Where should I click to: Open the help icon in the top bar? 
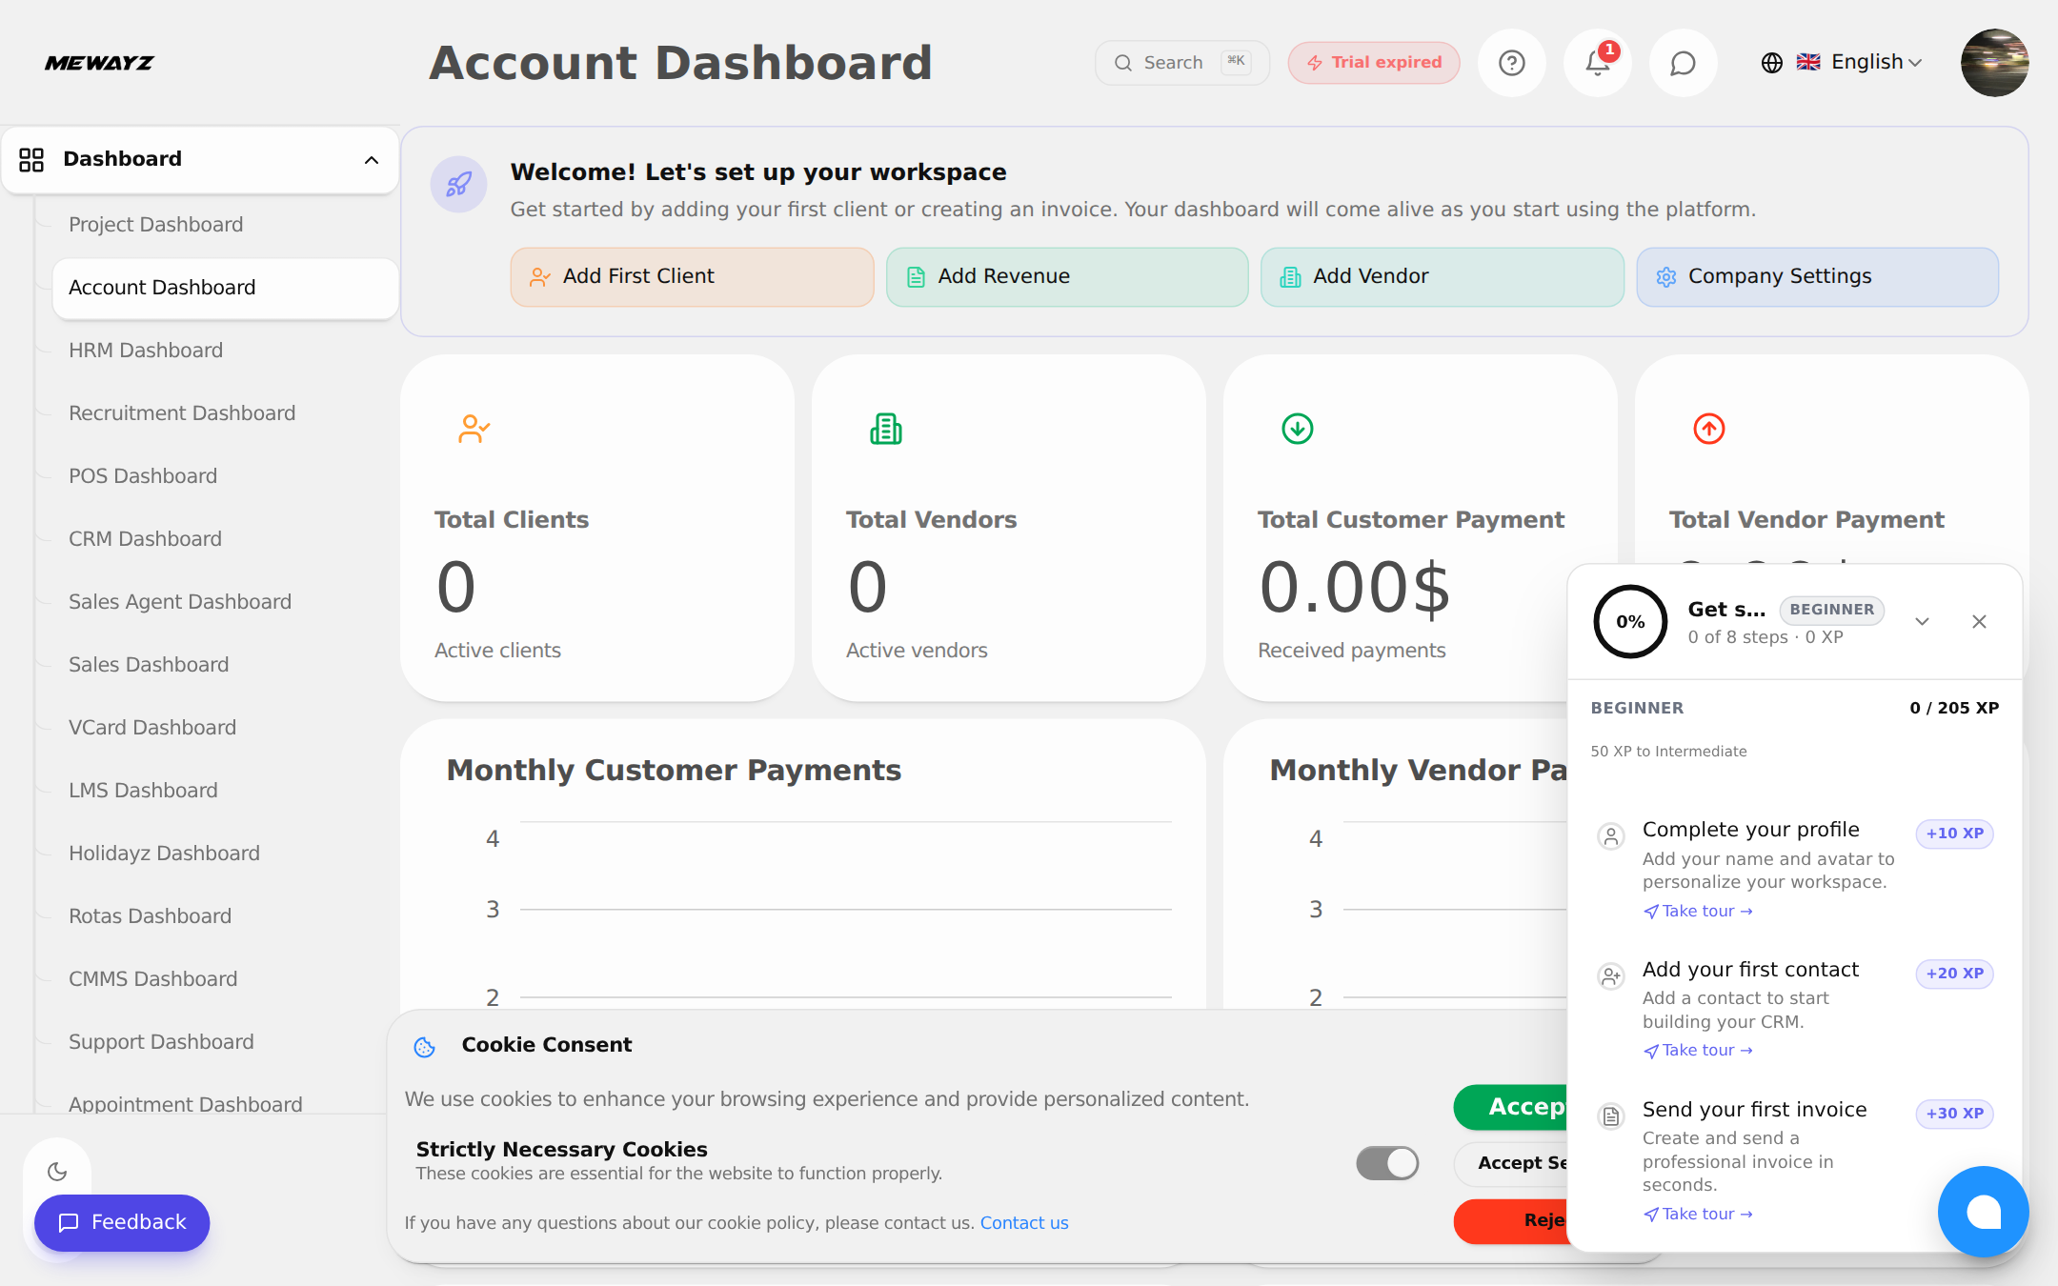pos(1512,63)
